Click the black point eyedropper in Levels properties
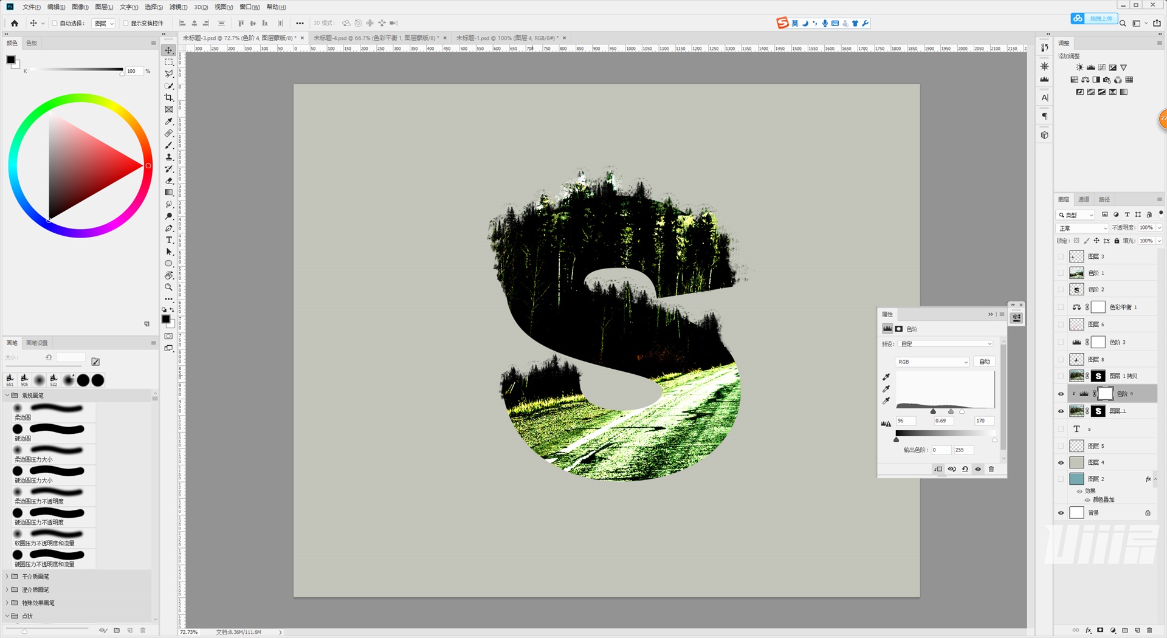Screen dimensions: 1167x638 886,377
